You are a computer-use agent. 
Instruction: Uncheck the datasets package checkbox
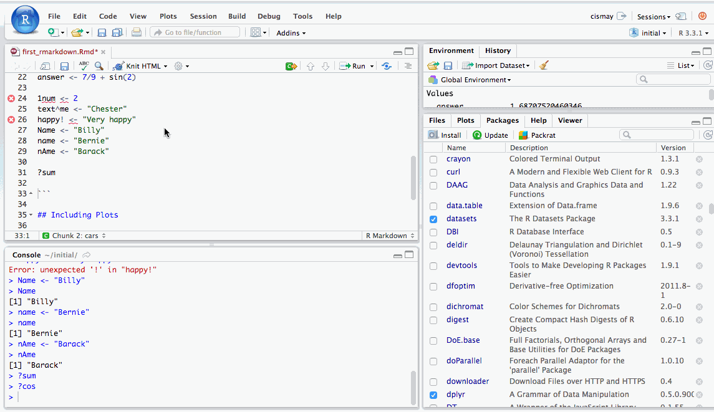433,219
